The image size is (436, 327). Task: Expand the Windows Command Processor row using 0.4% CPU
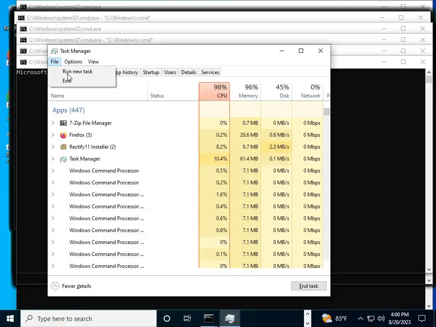pyautogui.click(x=53, y=207)
